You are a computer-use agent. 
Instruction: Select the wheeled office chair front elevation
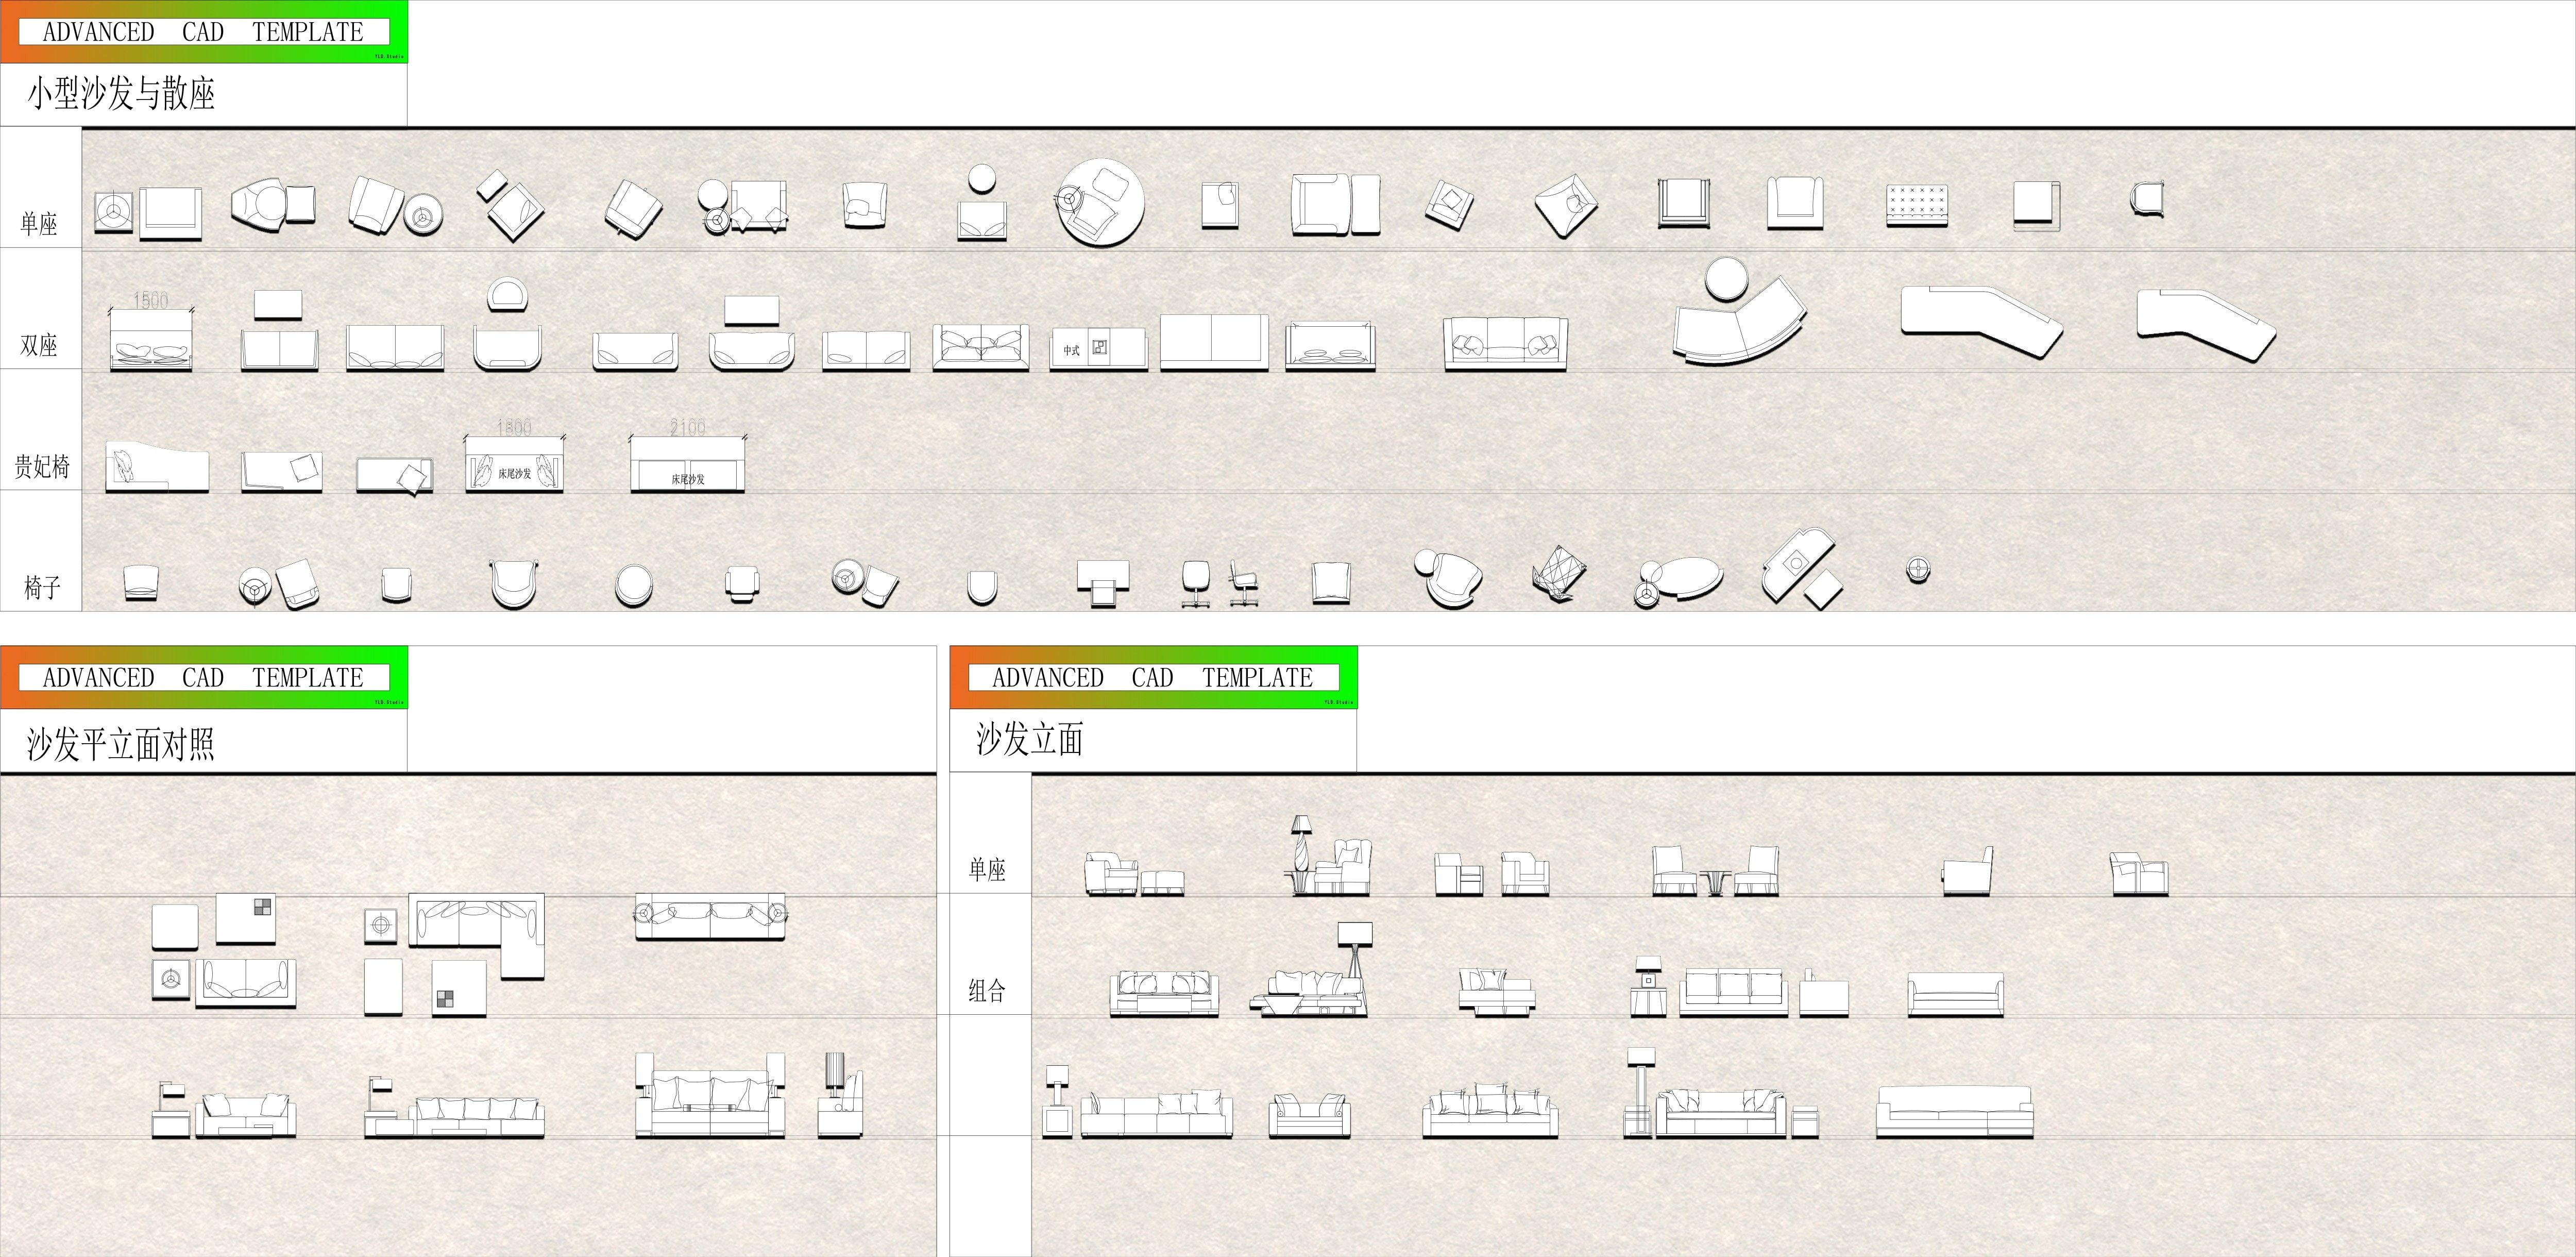[x=1196, y=583]
